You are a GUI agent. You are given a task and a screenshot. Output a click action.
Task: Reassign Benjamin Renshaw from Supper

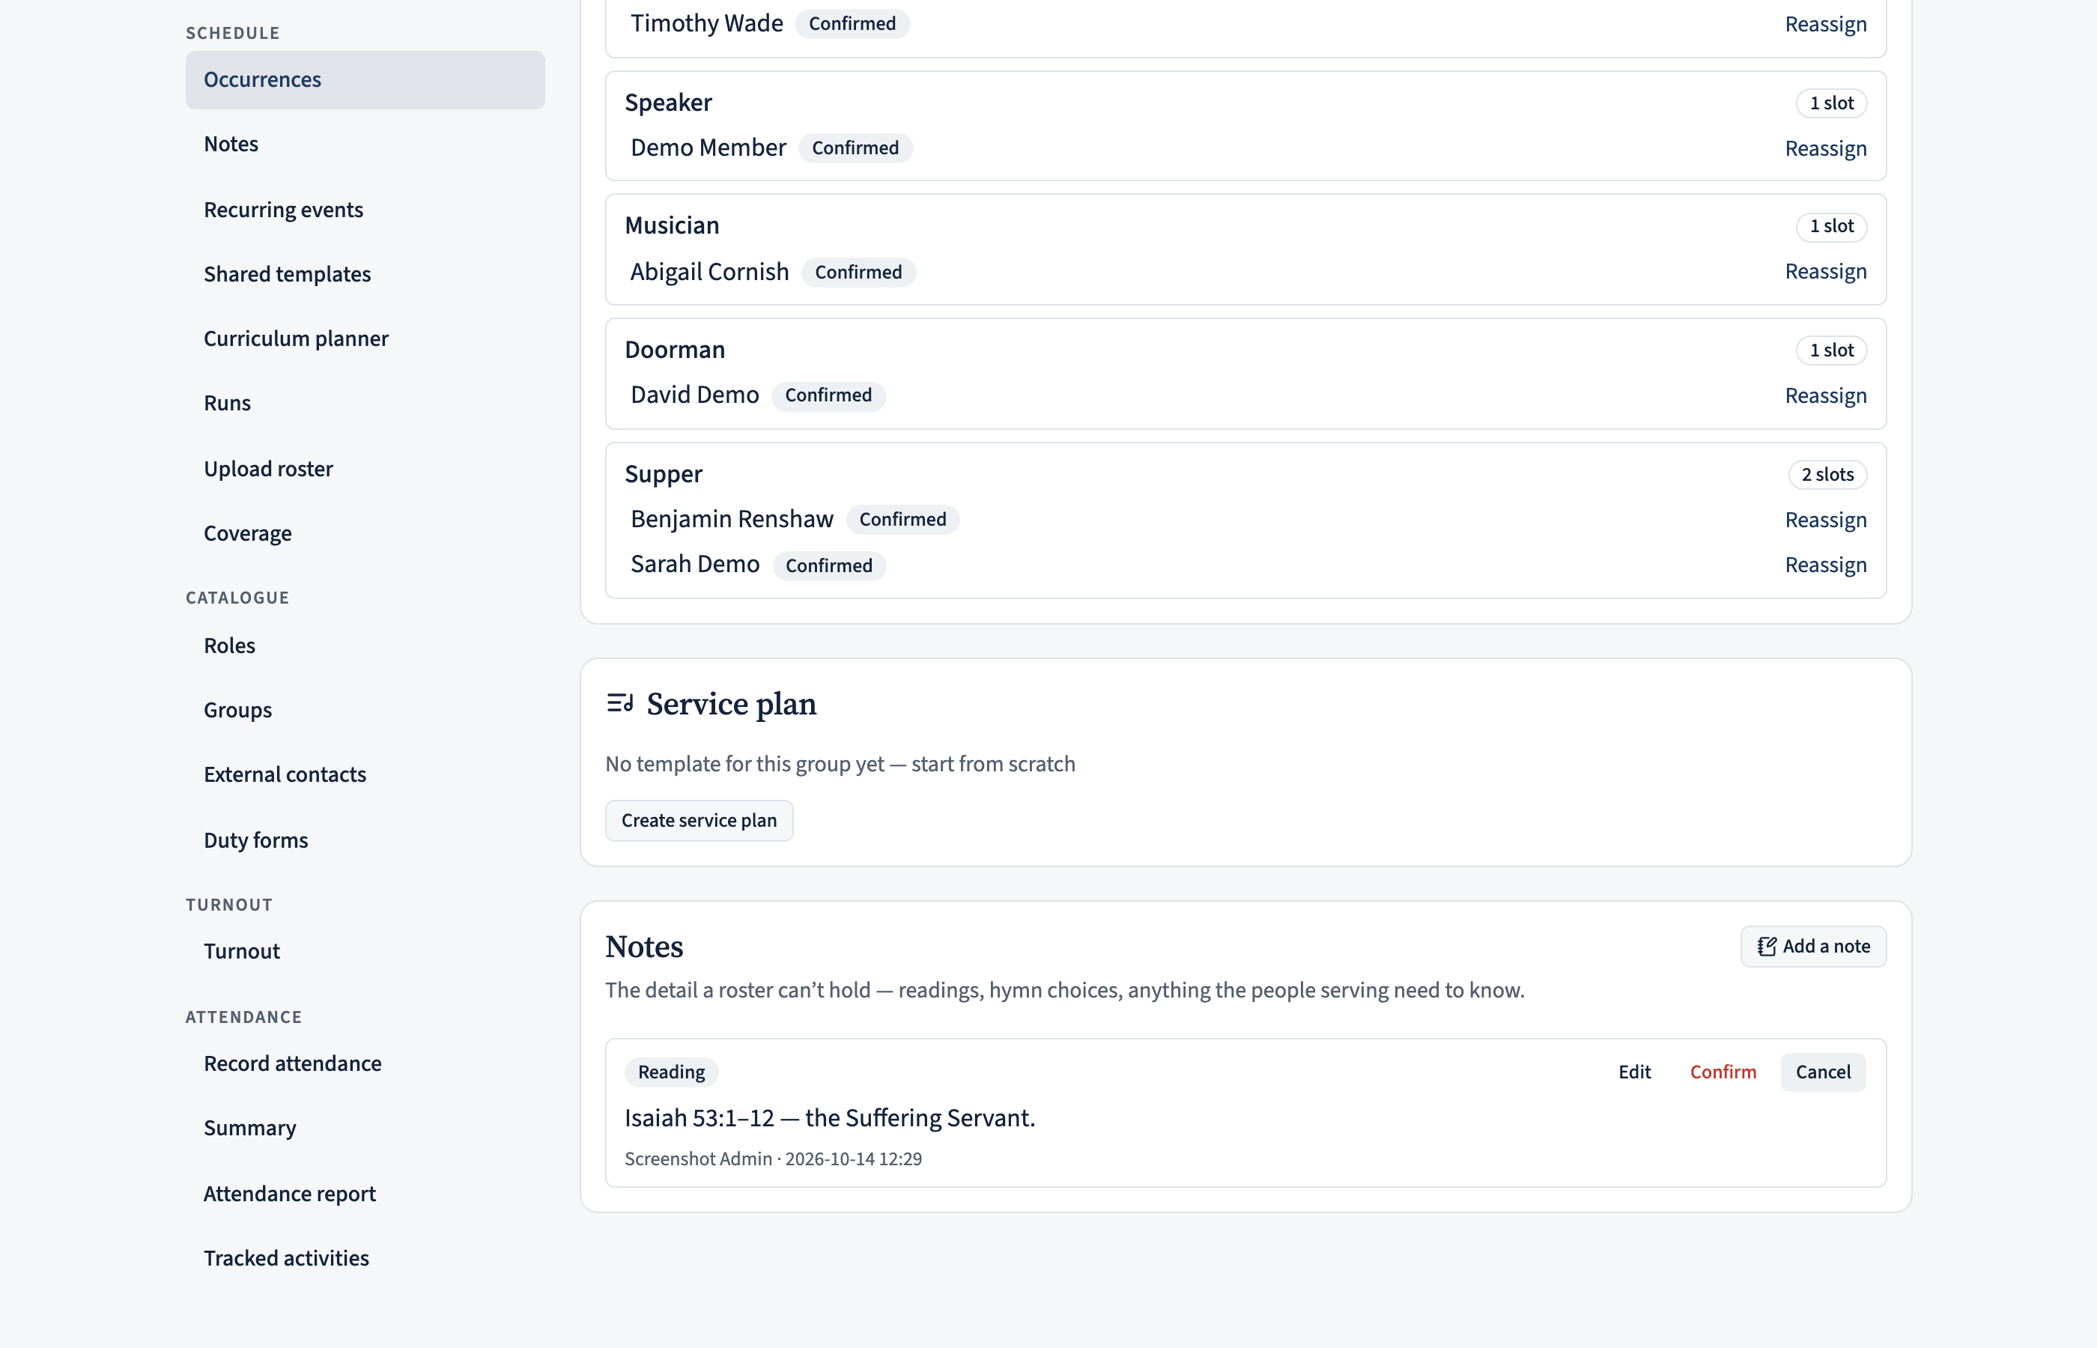(x=1826, y=520)
